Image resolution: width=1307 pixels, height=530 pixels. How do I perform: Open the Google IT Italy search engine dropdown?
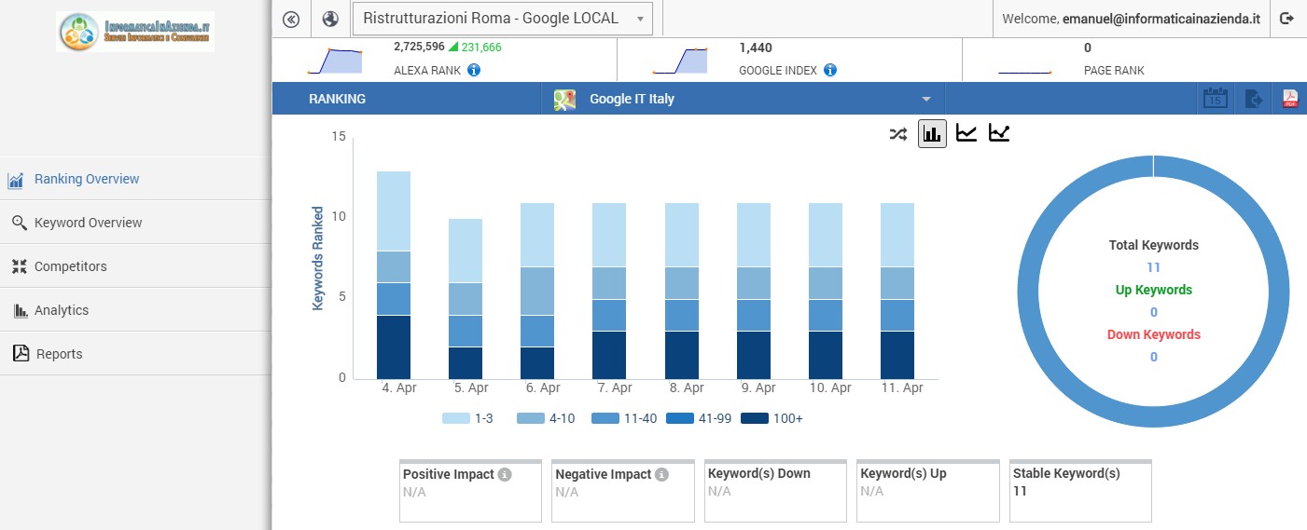(744, 99)
